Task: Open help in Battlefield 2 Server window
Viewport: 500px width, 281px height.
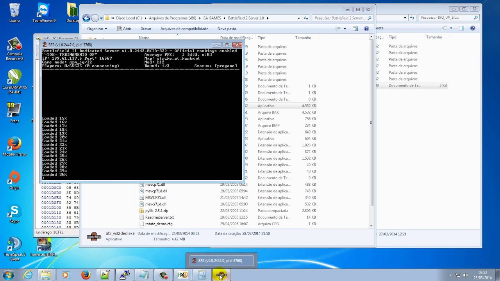Action: coord(366,28)
